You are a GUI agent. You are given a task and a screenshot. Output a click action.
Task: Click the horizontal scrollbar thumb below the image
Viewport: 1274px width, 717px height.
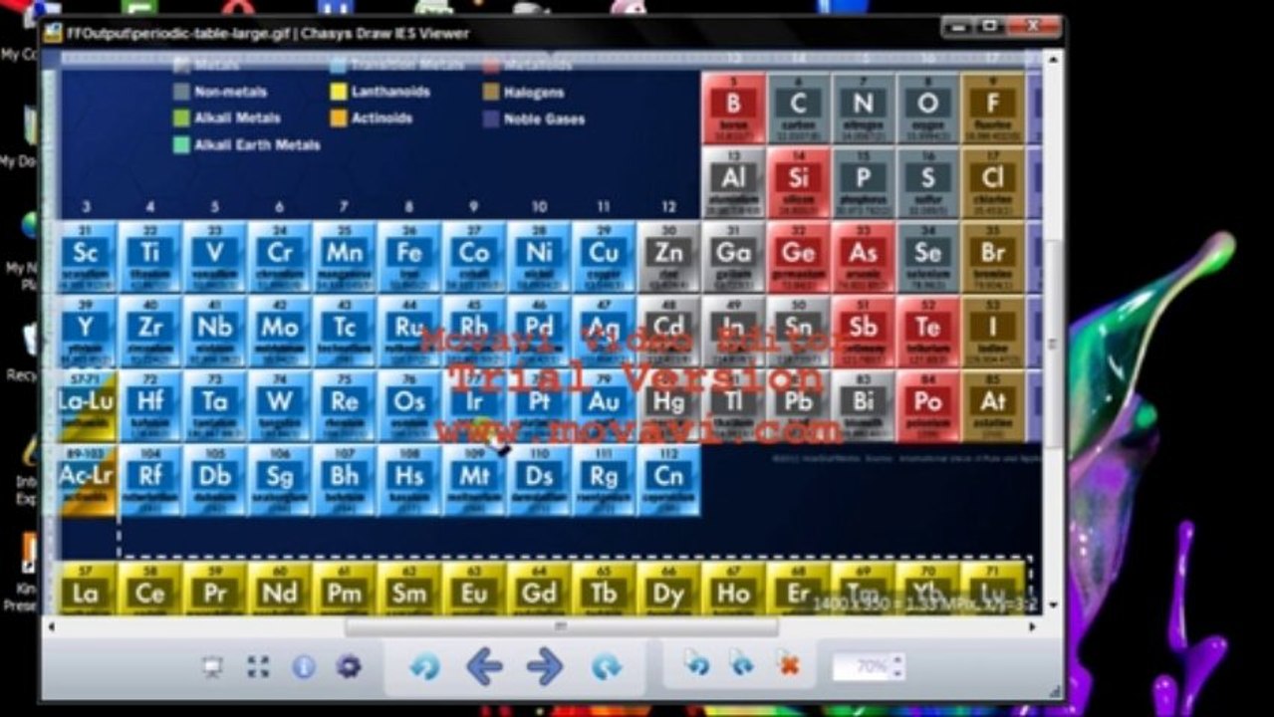pyautogui.click(x=561, y=626)
